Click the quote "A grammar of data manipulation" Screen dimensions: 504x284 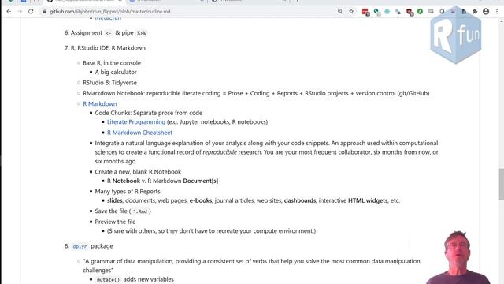point(251,266)
